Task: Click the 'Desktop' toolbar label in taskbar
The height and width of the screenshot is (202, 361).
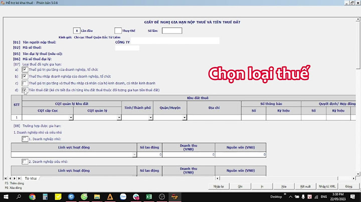Action: (x=276, y=196)
